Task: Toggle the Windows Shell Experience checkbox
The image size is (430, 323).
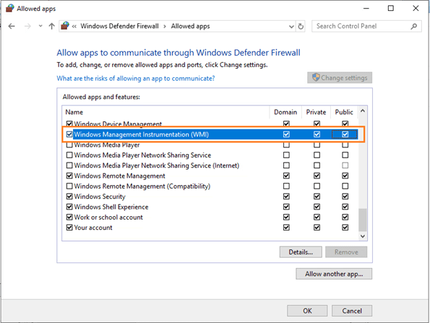Action: point(70,207)
